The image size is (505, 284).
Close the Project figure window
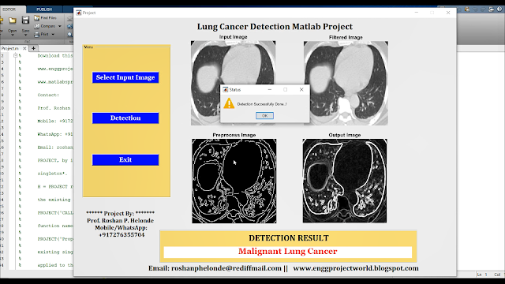[448, 13]
